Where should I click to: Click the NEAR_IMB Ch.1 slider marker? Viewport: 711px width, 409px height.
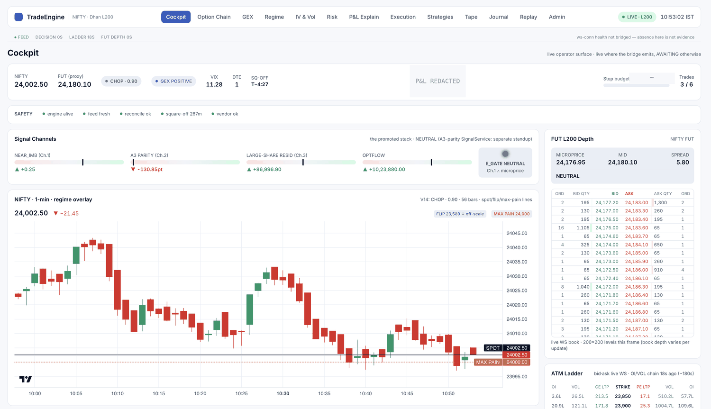point(83,162)
